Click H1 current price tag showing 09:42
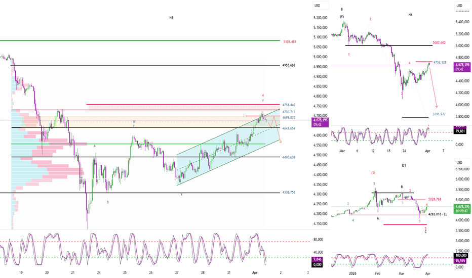 [x=320, y=122]
